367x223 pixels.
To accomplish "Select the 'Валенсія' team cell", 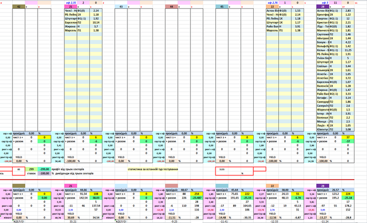I will [323, 86].
